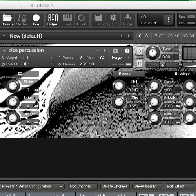Show rice percussion instrument info icon
The width and height of the screenshot is (196, 196).
[127, 51]
